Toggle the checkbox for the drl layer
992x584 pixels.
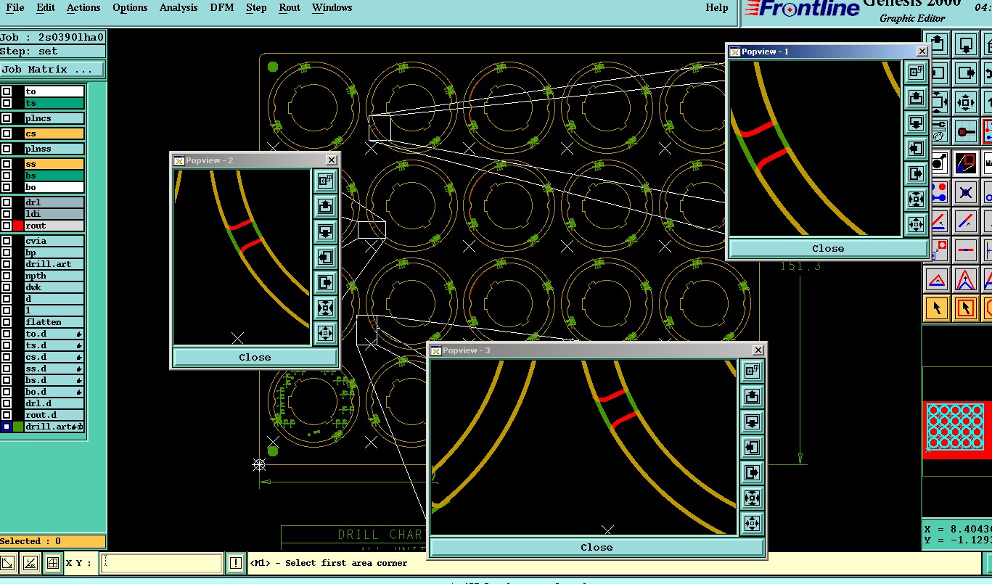pyautogui.click(x=7, y=202)
